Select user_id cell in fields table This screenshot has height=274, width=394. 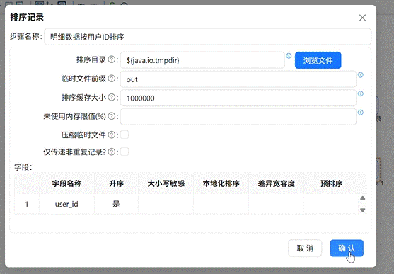pos(66,204)
